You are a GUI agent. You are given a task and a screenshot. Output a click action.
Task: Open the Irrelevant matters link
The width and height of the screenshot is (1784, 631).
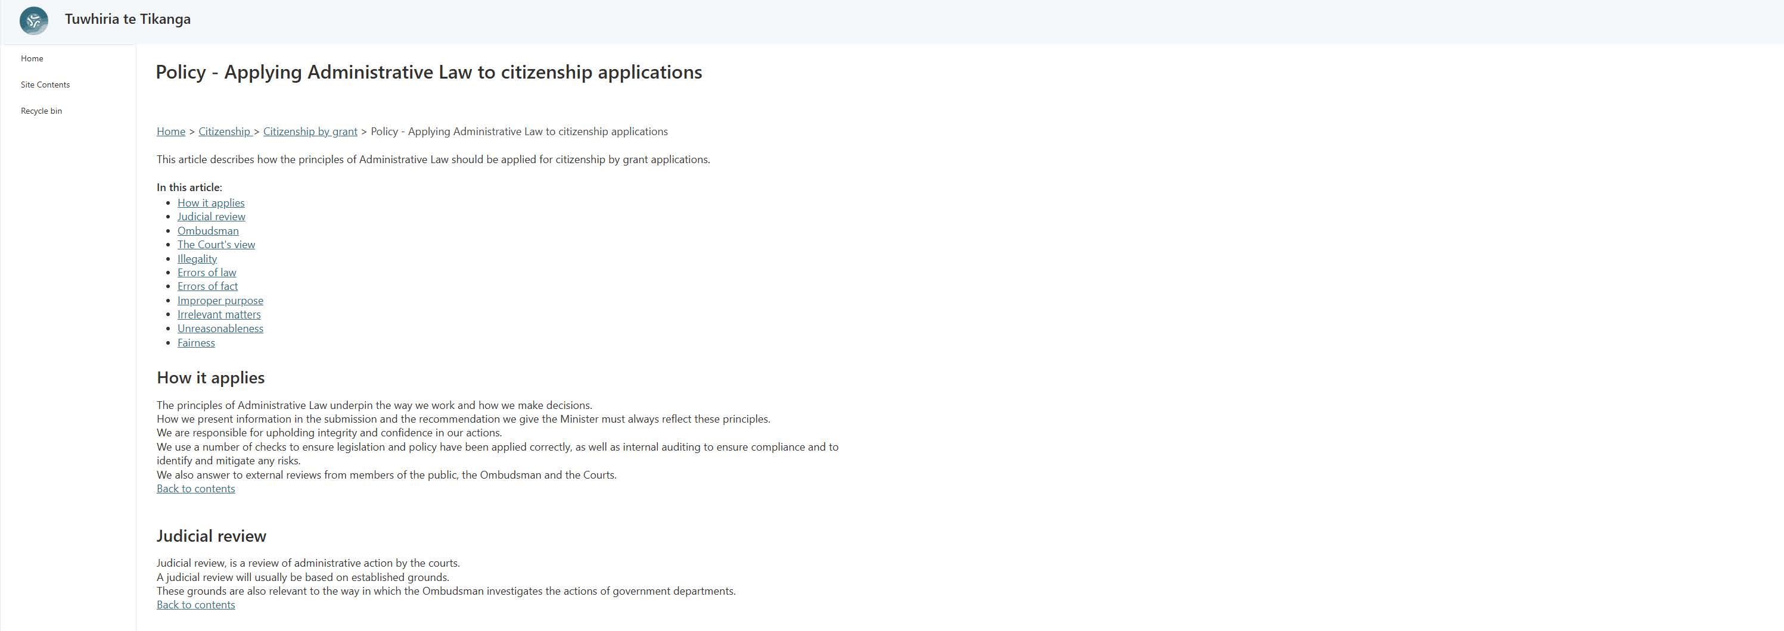tap(219, 315)
